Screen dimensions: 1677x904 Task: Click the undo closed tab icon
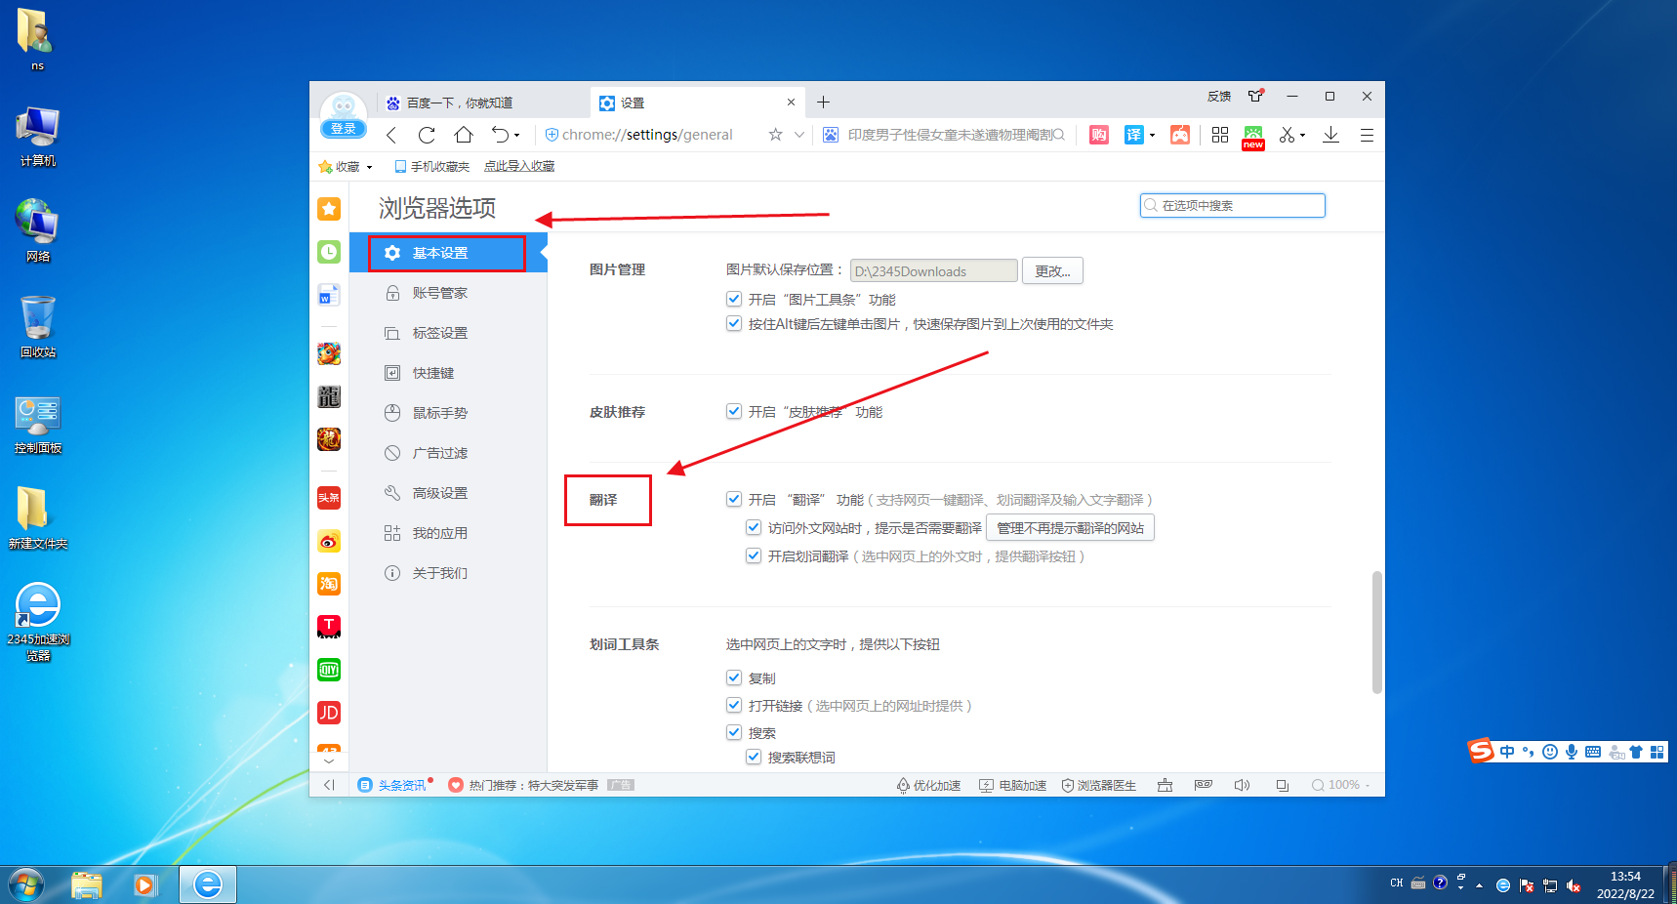click(500, 135)
